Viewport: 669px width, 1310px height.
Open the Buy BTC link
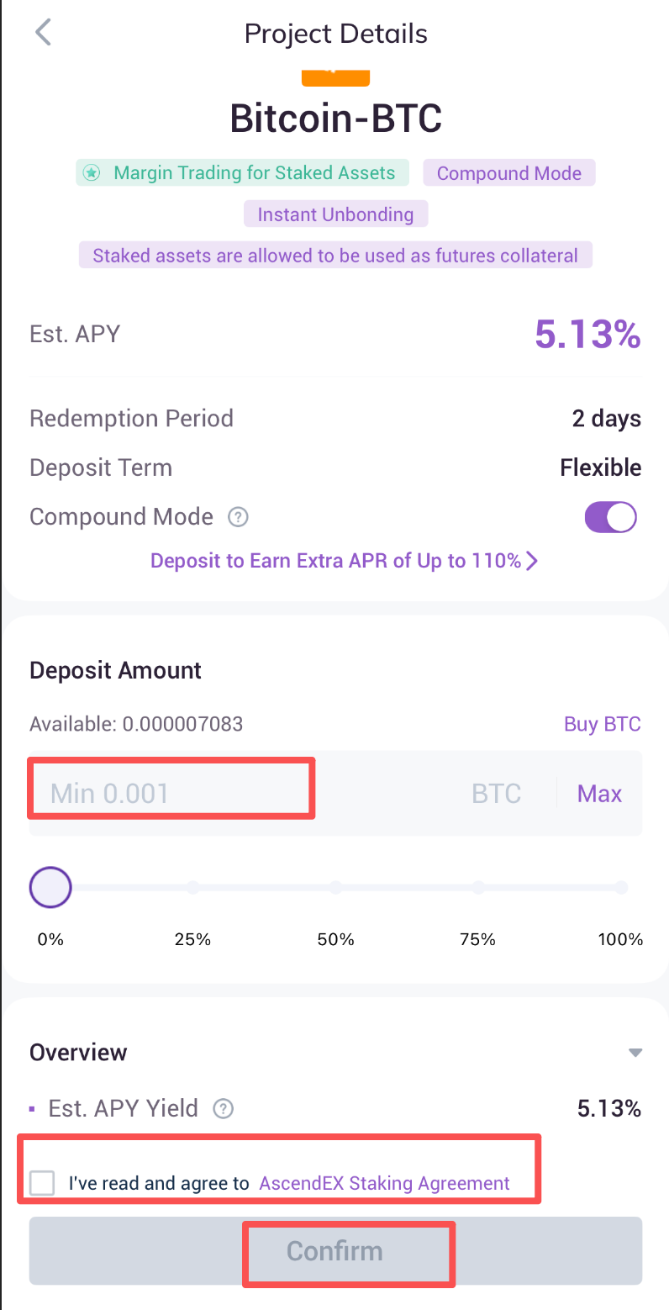coord(602,724)
